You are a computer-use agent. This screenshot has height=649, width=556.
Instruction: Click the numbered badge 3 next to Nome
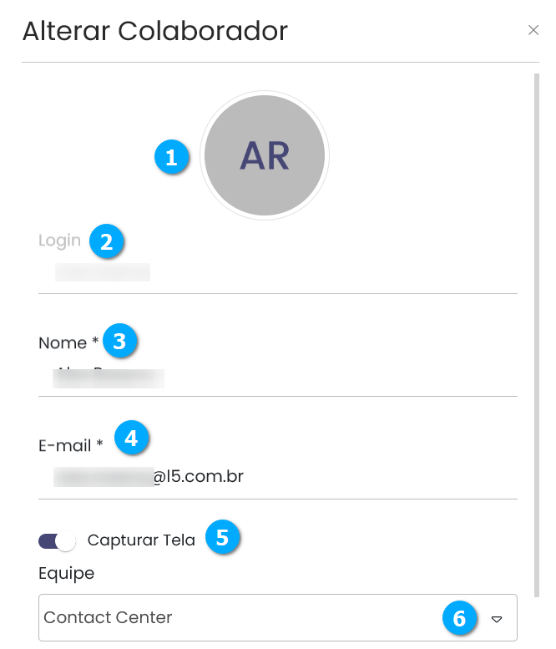(x=120, y=341)
